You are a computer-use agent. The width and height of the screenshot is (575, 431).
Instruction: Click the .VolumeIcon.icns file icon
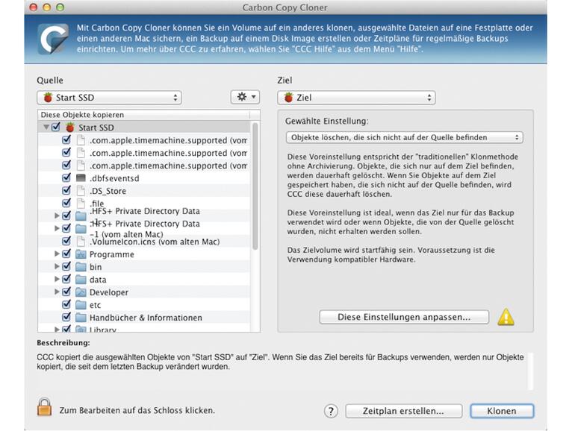coord(81,242)
